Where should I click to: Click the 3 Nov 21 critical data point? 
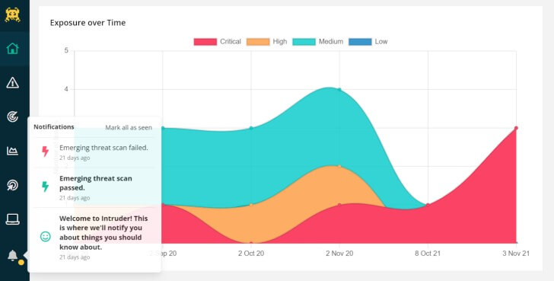[516, 128]
